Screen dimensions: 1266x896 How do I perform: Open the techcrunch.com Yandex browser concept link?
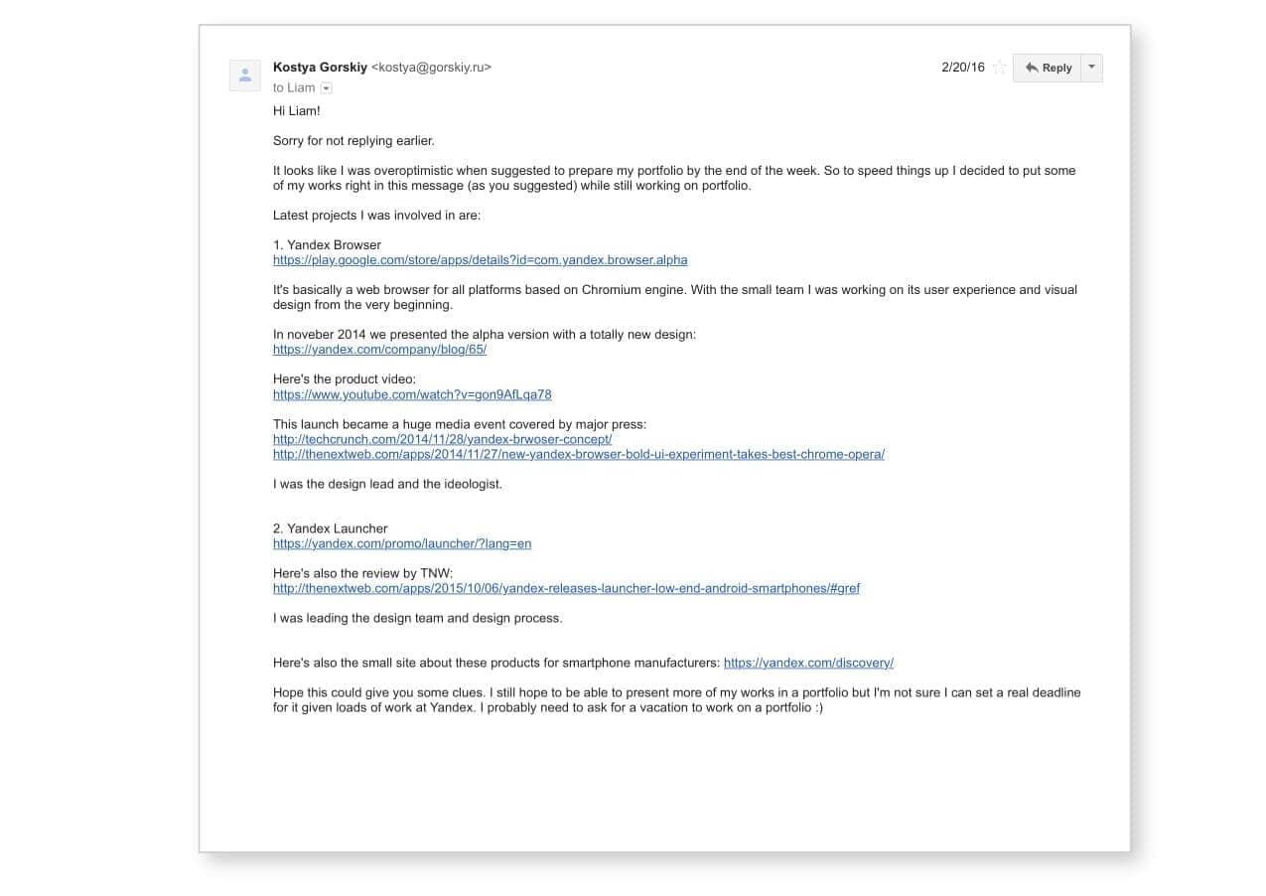(x=443, y=439)
